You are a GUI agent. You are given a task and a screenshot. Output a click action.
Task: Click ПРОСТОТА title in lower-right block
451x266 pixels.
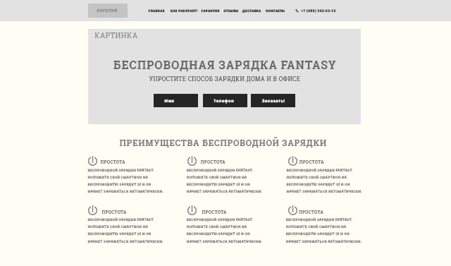[x=311, y=212]
